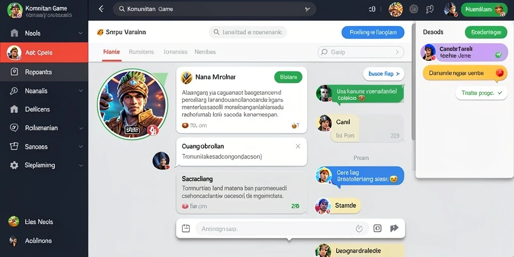
Task: Expand the Neanalis sidebar section
Action: (80, 91)
